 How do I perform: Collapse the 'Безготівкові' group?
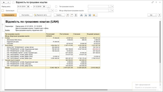pos(3,45)
